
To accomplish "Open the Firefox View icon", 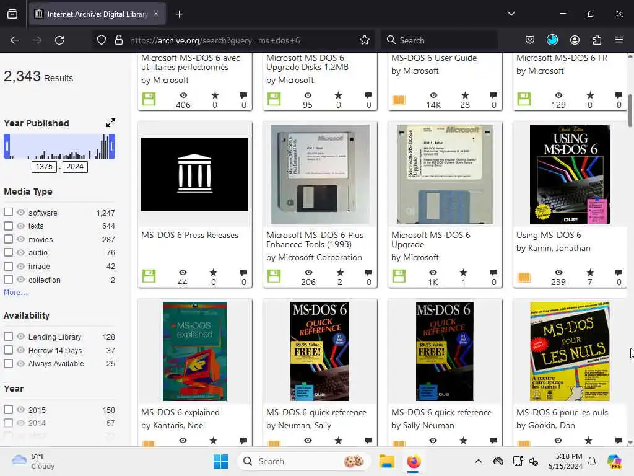I will pyautogui.click(x=12, y=14).
